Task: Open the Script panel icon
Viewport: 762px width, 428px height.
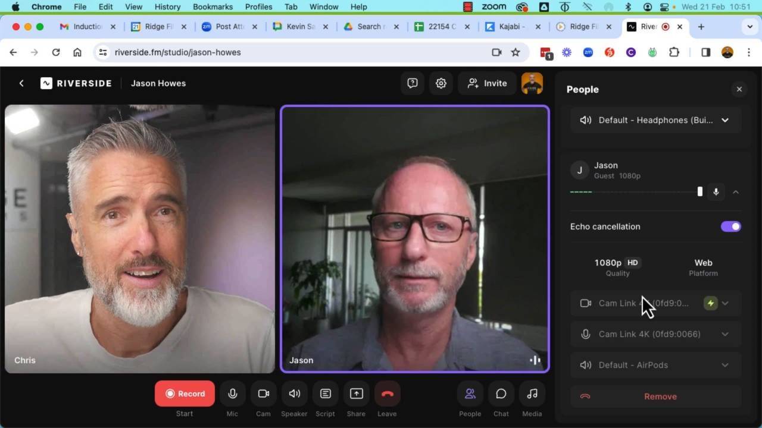Action: [x=325, y=393]
